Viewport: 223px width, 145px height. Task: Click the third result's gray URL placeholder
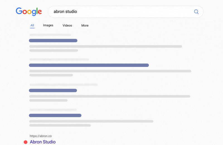tap(64, 84)
